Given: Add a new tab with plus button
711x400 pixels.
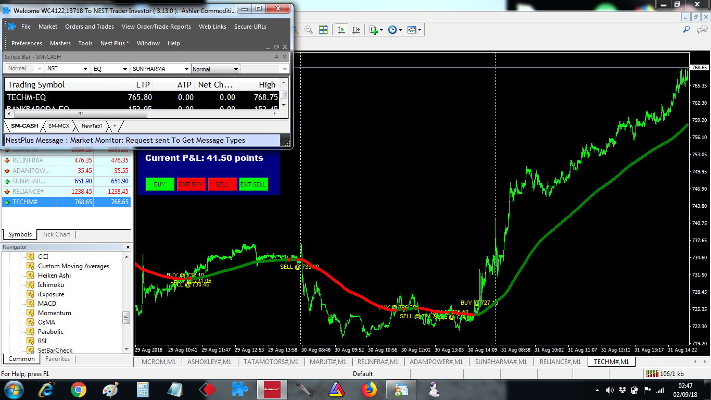Looking at the screenshot, I should 115,126.
